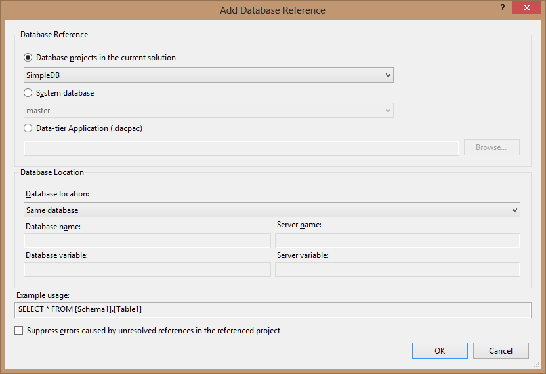The width and height of the screenshot is (546, 374).
Task: Close the Add Database Reference dialog
Action: coord(526,7)
